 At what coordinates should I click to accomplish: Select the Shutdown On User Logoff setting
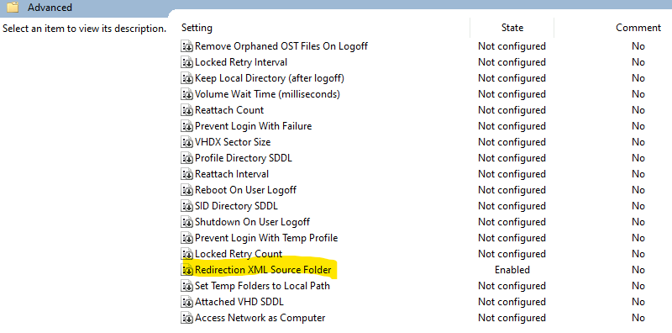(x=253, y=222)
